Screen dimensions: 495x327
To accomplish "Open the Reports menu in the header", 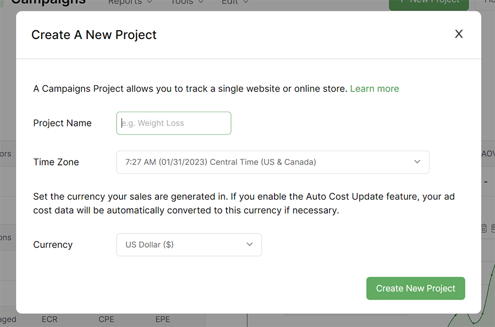I will 130,2.
